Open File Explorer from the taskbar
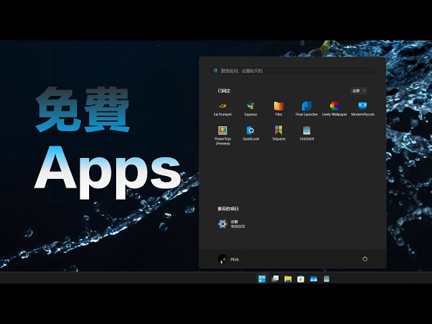432x324 pixels. (288, 279)
